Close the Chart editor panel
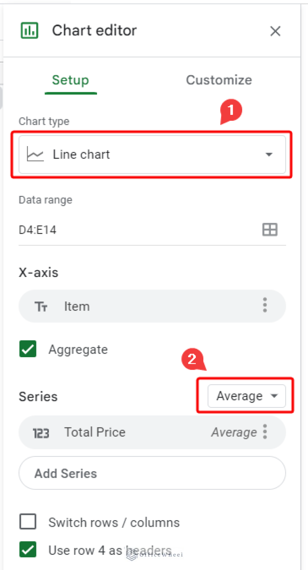The image size is (308, 570). 275,31
